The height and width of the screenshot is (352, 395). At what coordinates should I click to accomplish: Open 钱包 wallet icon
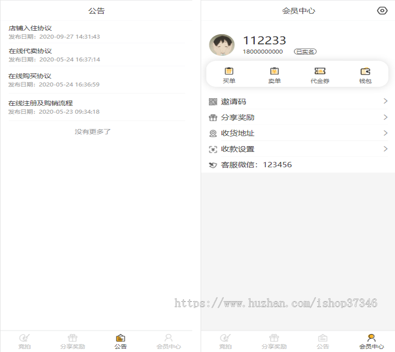365,75
